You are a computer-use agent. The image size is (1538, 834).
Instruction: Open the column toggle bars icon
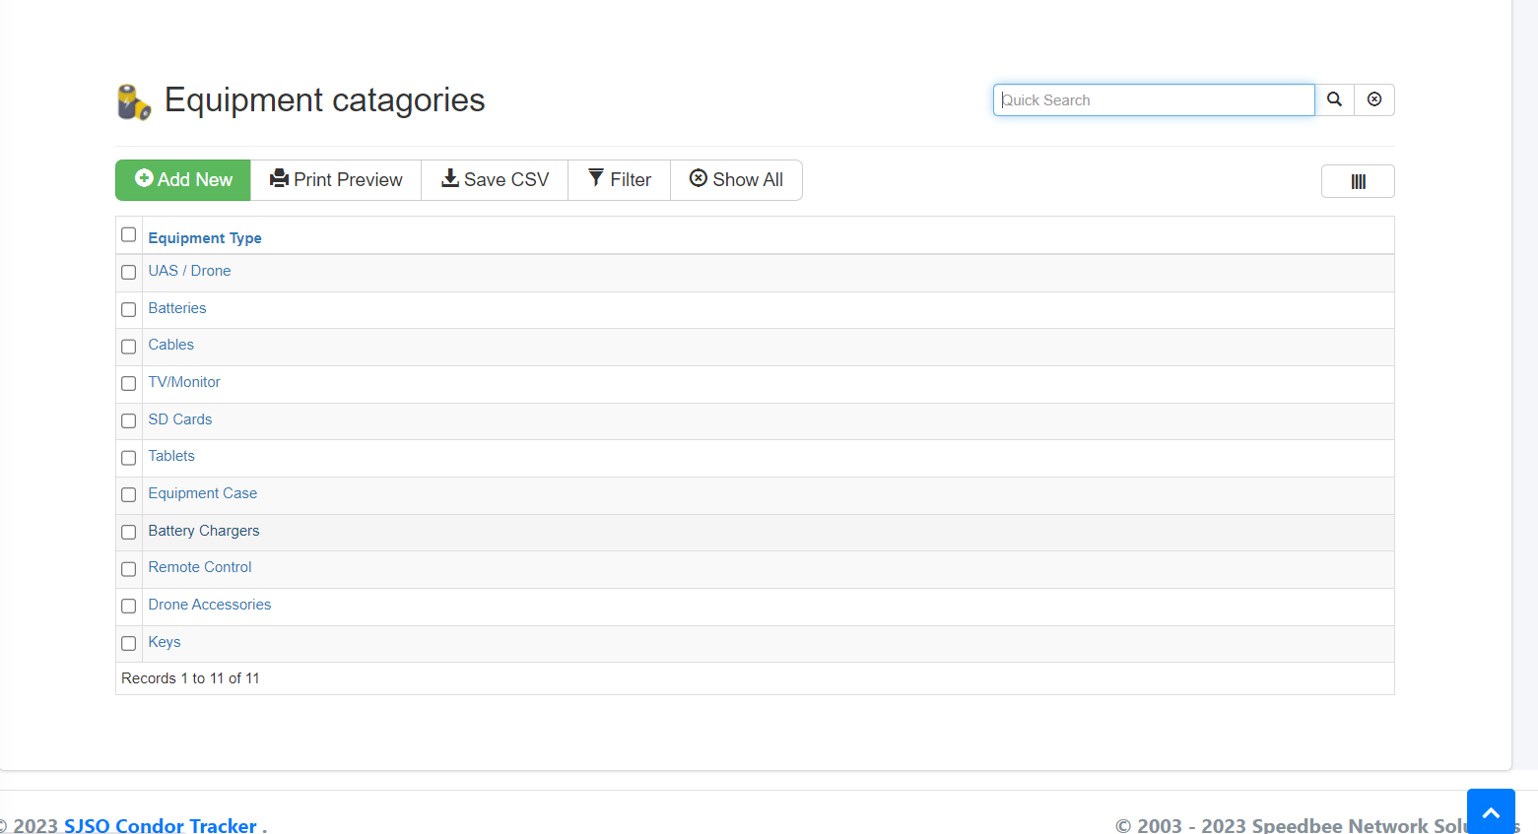tap(1358, 181)
